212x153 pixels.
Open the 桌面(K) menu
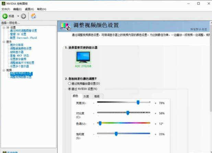(x=30, y=9)
